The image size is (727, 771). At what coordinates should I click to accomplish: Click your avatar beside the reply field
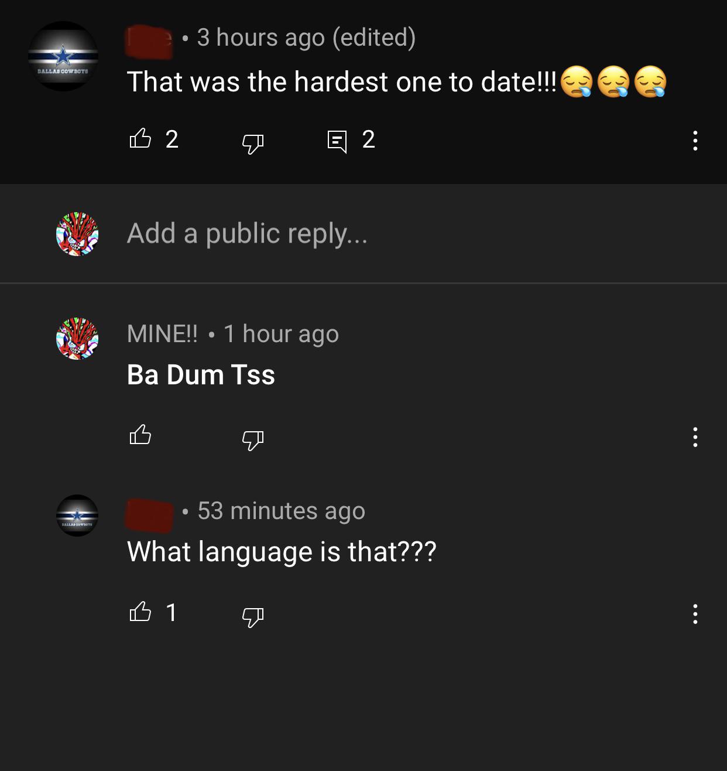point(77,234)
